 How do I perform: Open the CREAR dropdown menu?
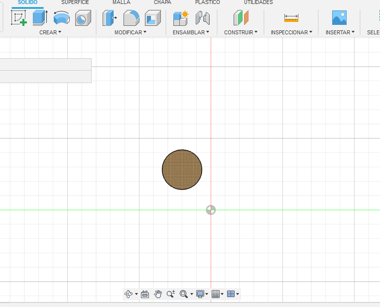50,32
